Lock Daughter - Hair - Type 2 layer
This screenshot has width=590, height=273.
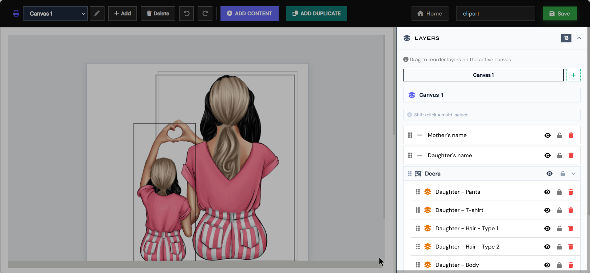point(559,247)
